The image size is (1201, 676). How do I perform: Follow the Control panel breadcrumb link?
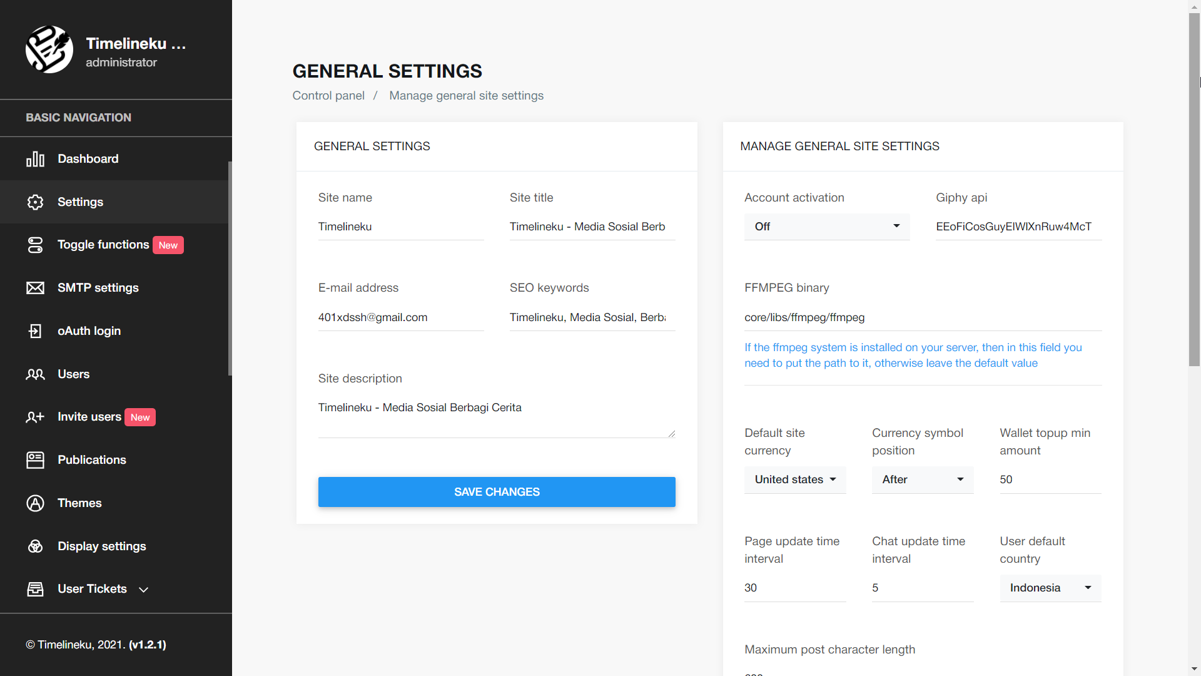(x=328, y=96)
